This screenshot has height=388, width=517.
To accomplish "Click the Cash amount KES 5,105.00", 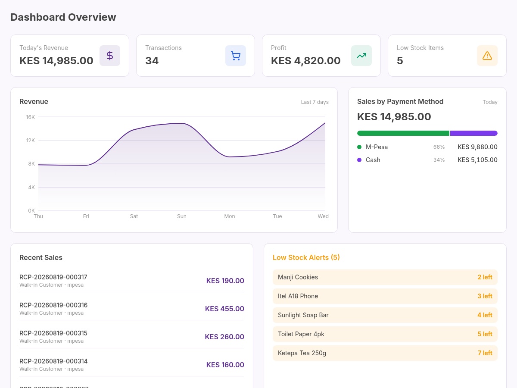I will tap(477, 160).
